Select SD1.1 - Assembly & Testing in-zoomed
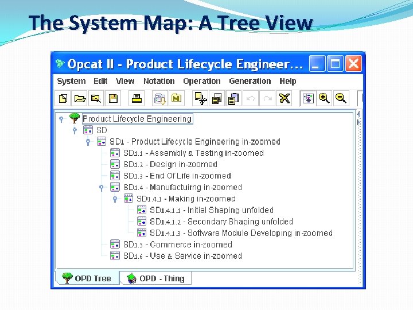The image size is (413, 310). click(x=193, y=153)
